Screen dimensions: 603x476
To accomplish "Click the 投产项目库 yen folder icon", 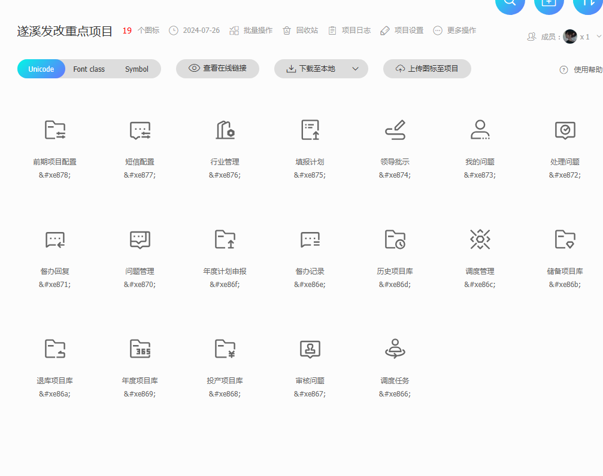I will click(225, 349).
